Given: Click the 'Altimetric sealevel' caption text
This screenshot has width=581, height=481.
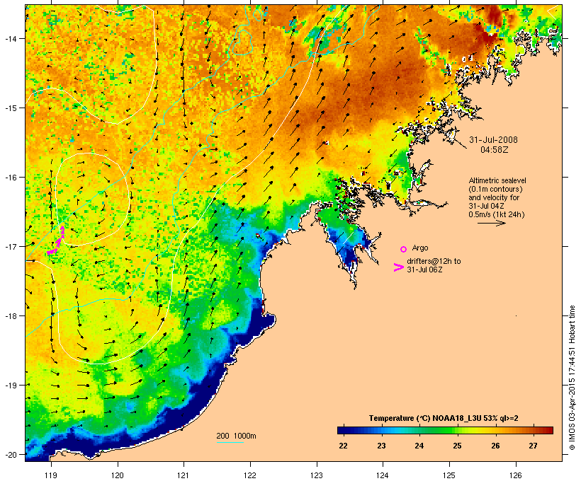Looking at the screenshot, I should 497,180.
